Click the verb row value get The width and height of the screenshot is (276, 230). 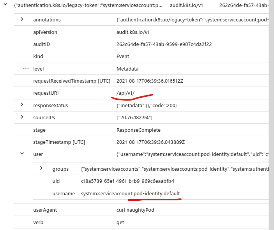120,222
